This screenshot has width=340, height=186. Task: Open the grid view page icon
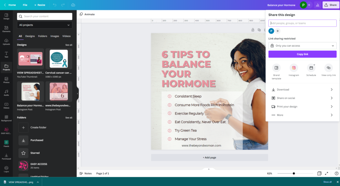point(319,173)
